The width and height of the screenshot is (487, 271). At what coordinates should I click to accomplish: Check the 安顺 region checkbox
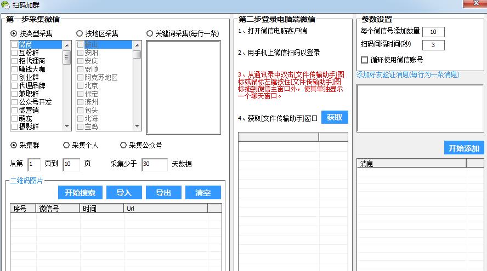pyautogui.click(x=81, y=69)
